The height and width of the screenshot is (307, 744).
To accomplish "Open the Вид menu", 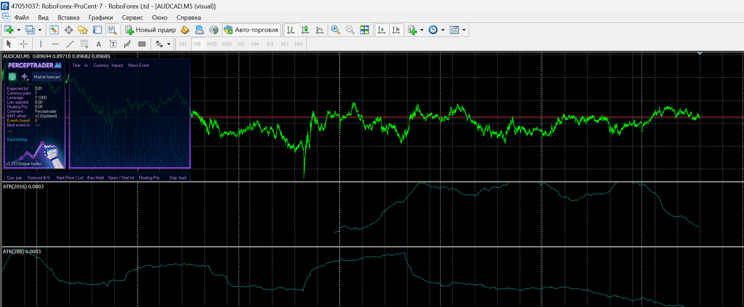I will pos(43,17).
